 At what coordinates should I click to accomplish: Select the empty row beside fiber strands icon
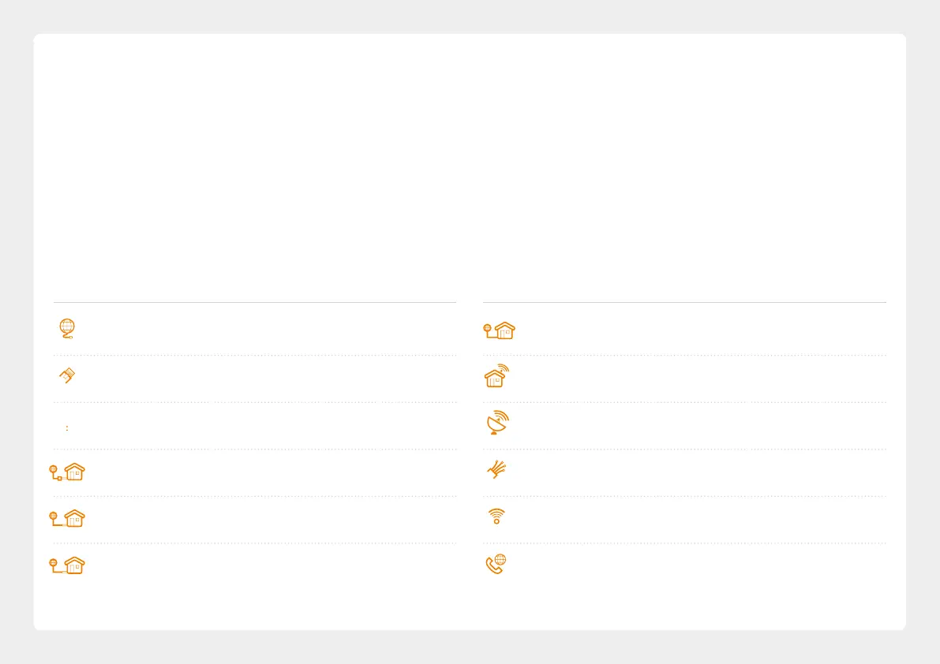click(x=695, y=472)
